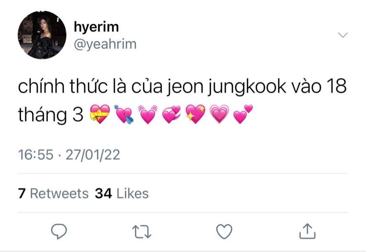Click the sparkling heart emoji
Image resolution: width=366 pixels, height=252 pixels.
[x=195, y=114]
